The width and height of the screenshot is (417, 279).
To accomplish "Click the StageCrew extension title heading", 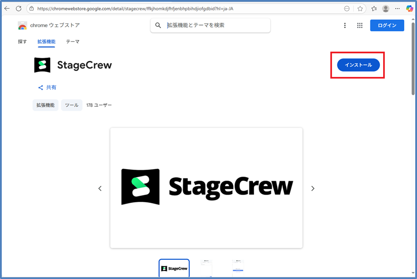I will click(84, 65).
